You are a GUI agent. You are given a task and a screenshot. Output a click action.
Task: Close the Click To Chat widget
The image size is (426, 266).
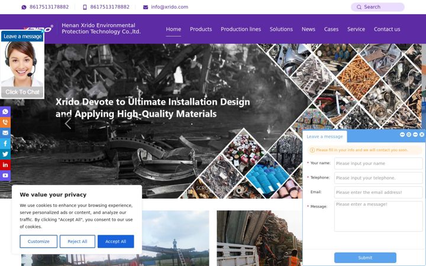43,31
